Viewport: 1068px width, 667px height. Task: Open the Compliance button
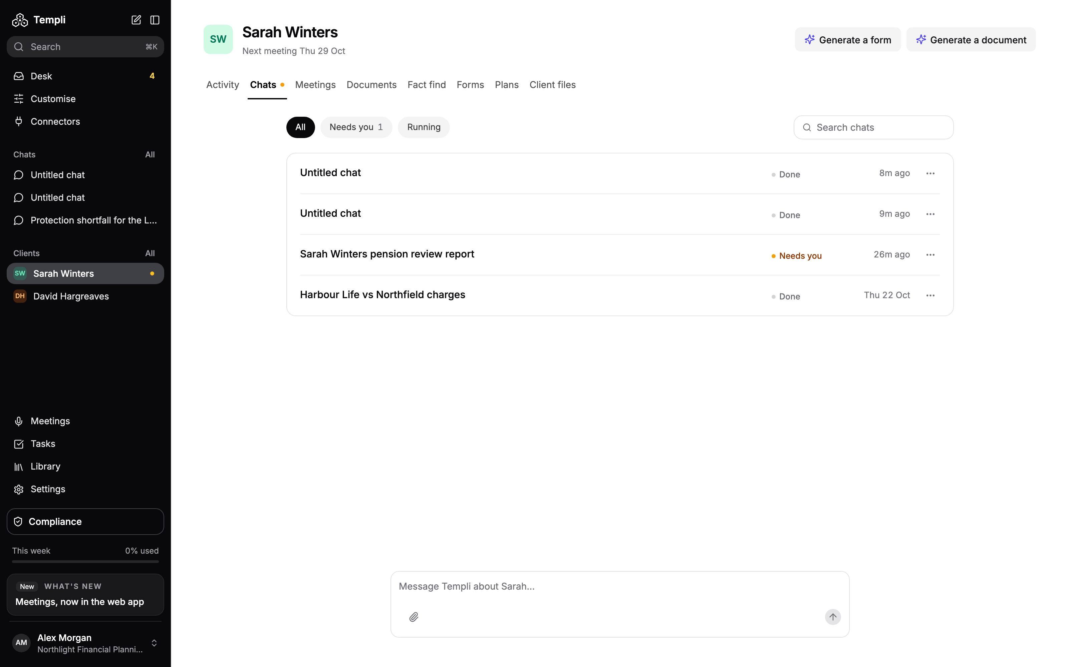click(x=85, y=521)
